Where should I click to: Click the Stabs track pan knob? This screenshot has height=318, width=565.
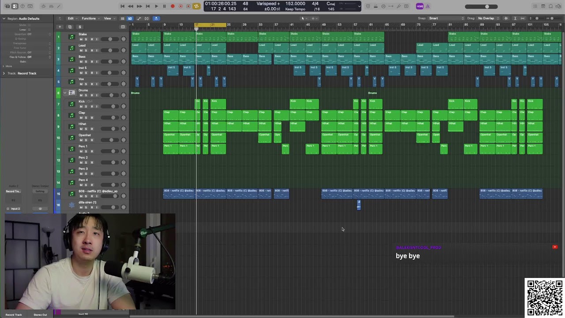pyautogui.click(x=124, y=39)
